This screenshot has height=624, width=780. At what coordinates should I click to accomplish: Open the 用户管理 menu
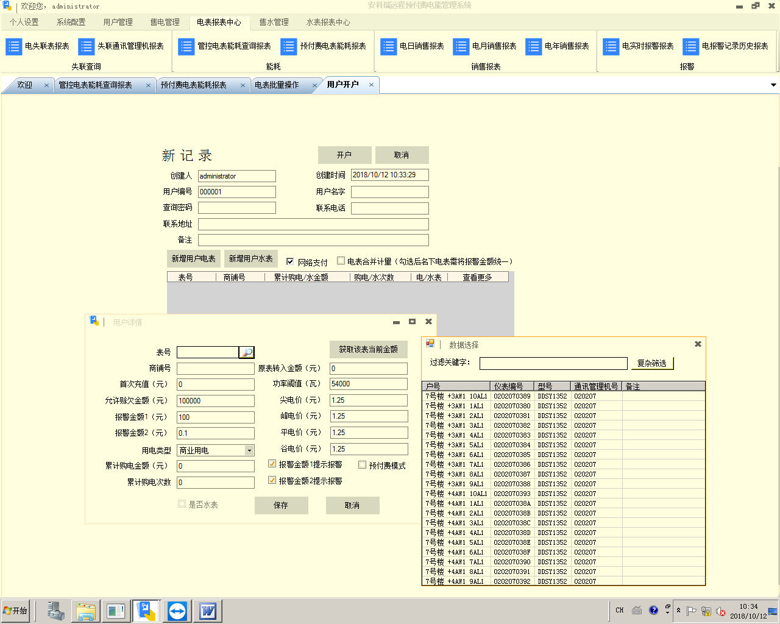[x=118, y=22]
